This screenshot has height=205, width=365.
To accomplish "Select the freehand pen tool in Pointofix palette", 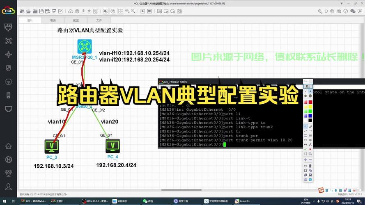I will (305, 126).
